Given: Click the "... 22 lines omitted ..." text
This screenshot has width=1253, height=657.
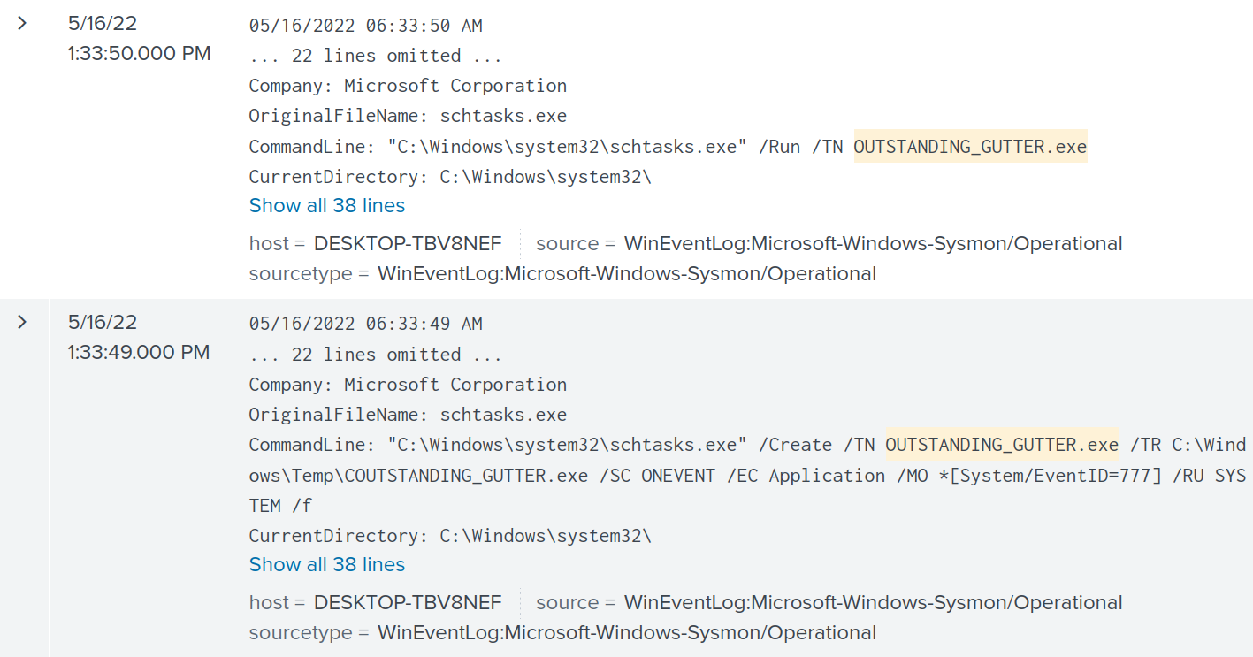Looking at the screenshot, I should pos(374,55).
